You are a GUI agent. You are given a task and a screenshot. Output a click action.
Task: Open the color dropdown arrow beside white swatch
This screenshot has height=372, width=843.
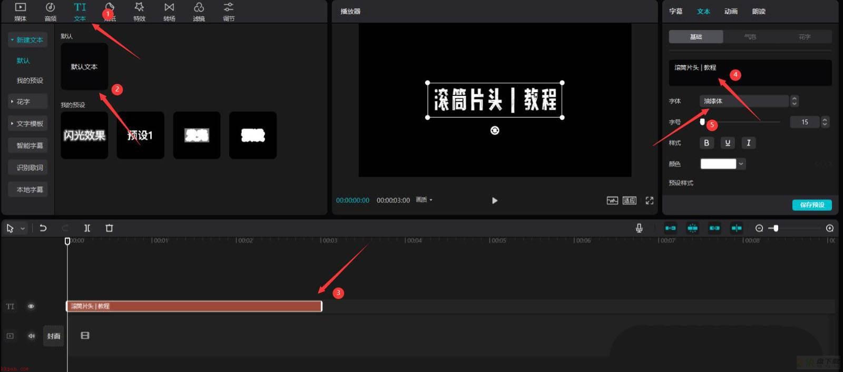click(741, 164)
